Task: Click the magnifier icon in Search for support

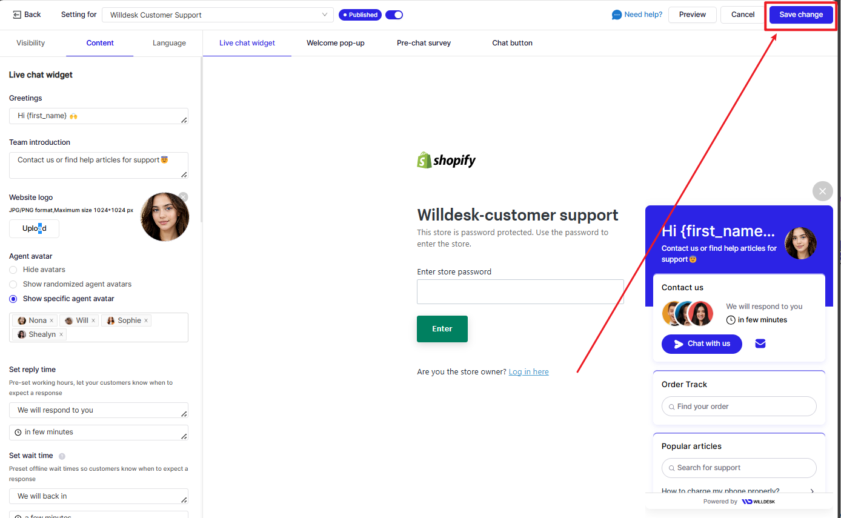Action: click(672, 468)
